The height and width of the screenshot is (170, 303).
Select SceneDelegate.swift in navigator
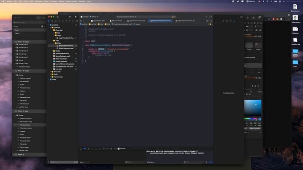point(62,56)
